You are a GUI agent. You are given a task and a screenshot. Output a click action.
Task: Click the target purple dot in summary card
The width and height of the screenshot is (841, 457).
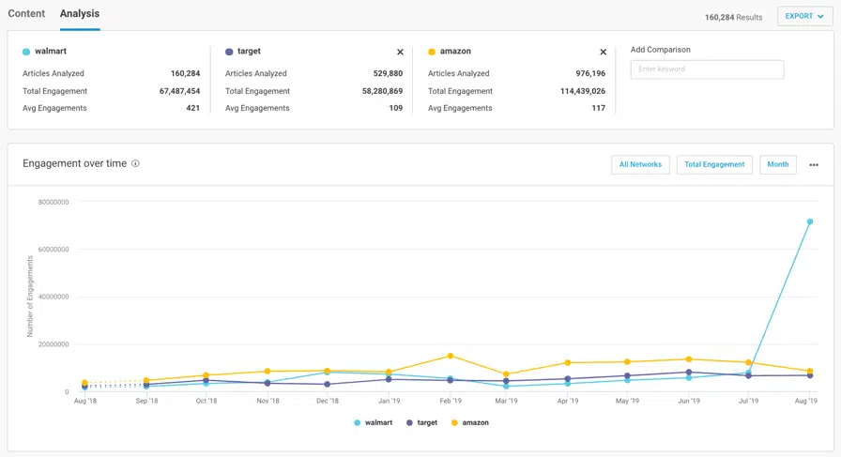[229, 53]
